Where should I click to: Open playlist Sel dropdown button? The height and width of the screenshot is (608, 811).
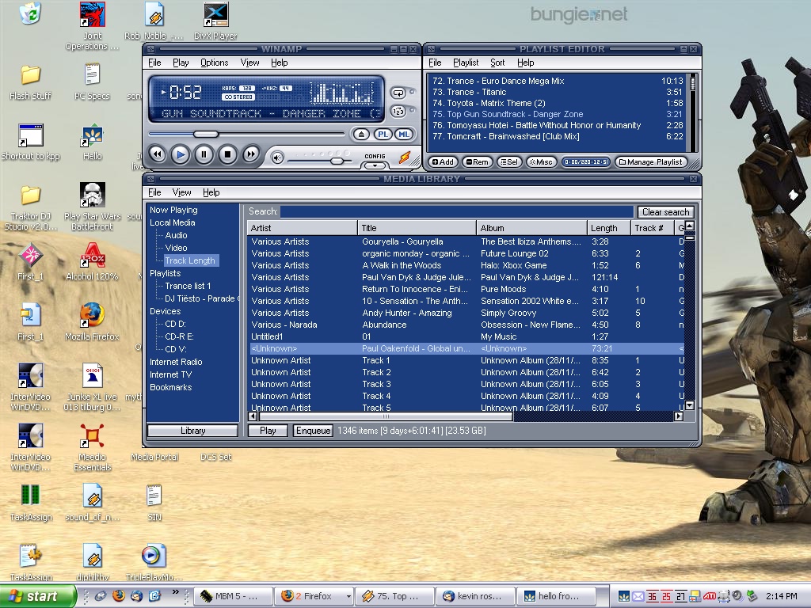click(509, 161)
